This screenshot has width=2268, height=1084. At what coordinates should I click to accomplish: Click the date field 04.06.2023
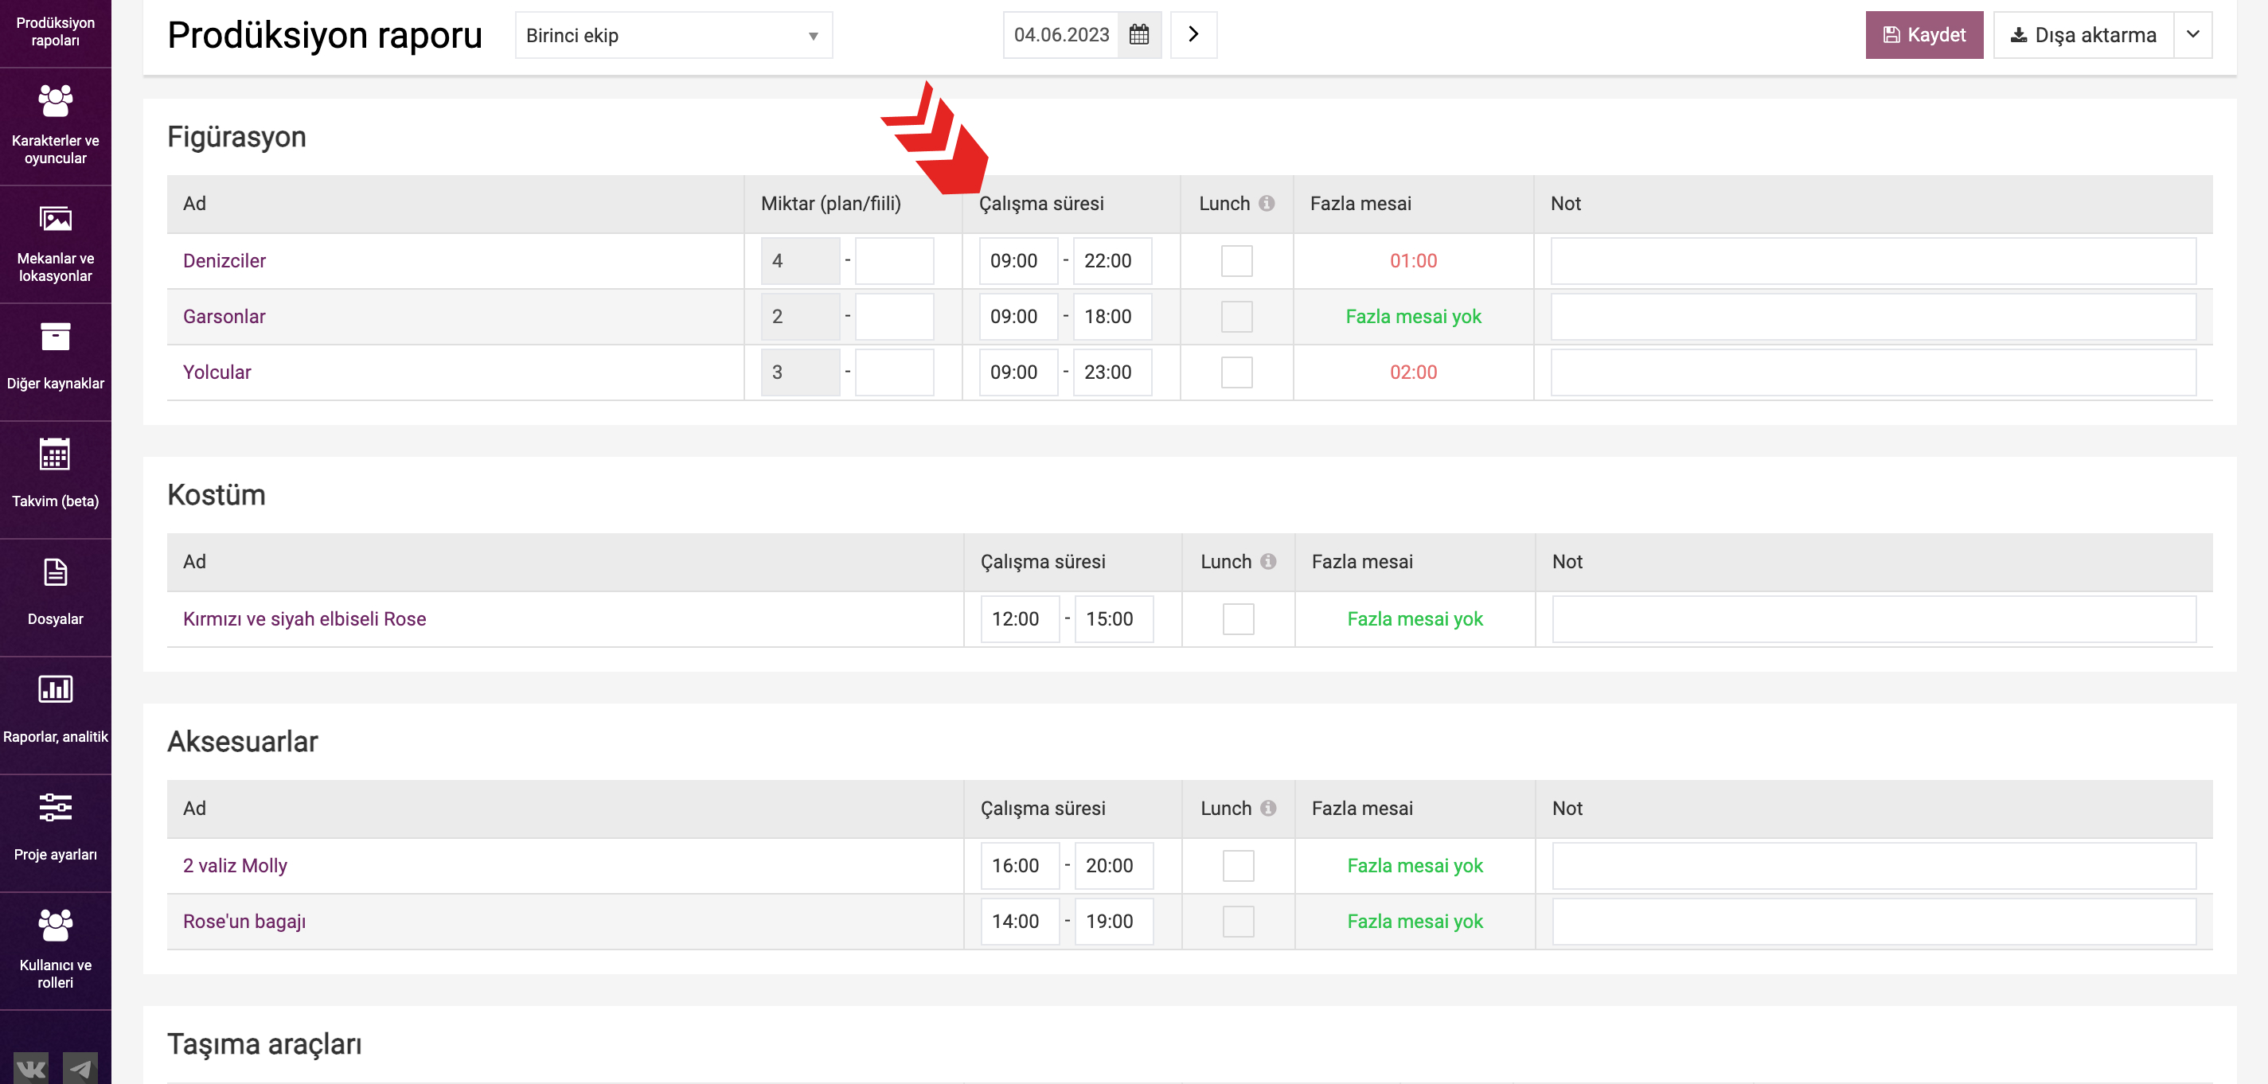pos(1061,35)
